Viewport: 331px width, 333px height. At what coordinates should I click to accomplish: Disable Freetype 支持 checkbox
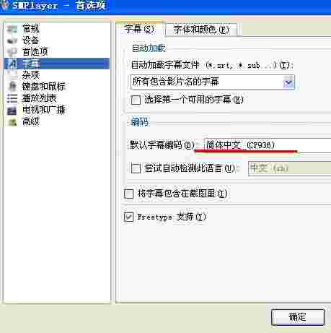[x=128, y=217]
